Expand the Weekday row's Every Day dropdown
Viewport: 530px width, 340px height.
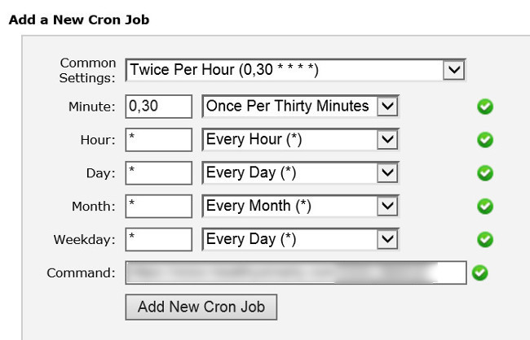click(x=300, y=240)
